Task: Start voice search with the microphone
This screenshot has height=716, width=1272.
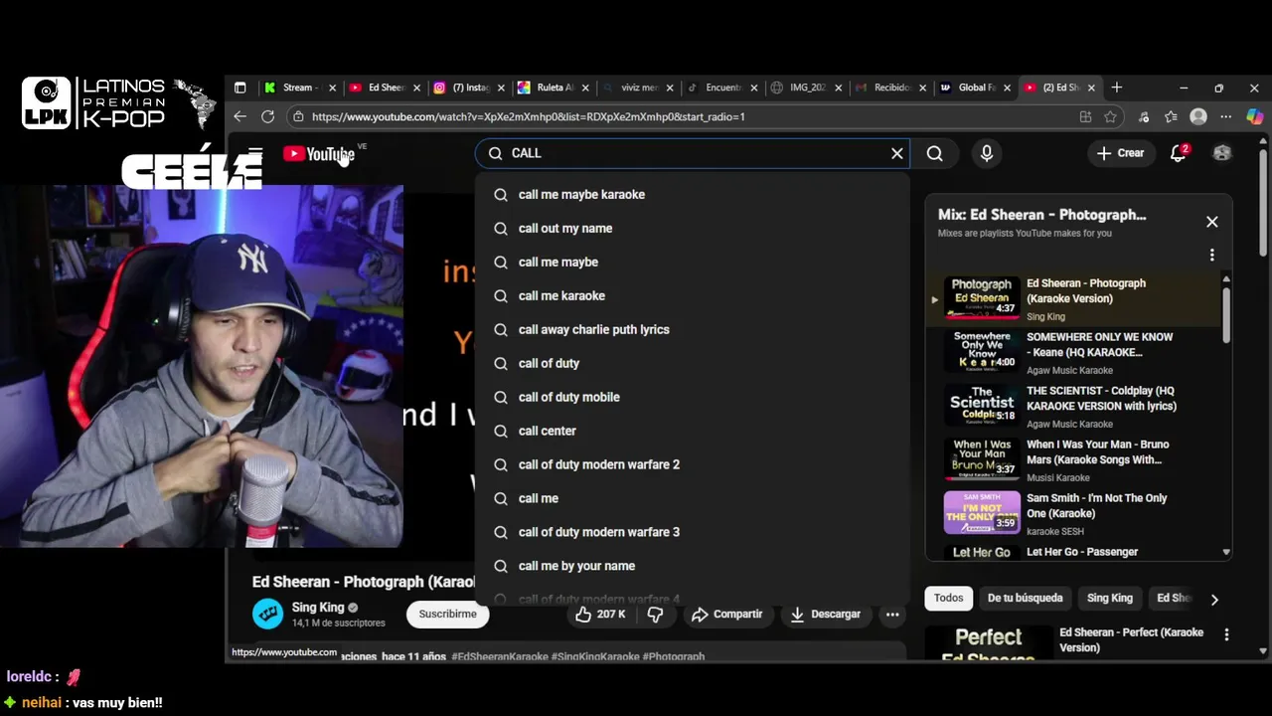Action: (987, 153)
